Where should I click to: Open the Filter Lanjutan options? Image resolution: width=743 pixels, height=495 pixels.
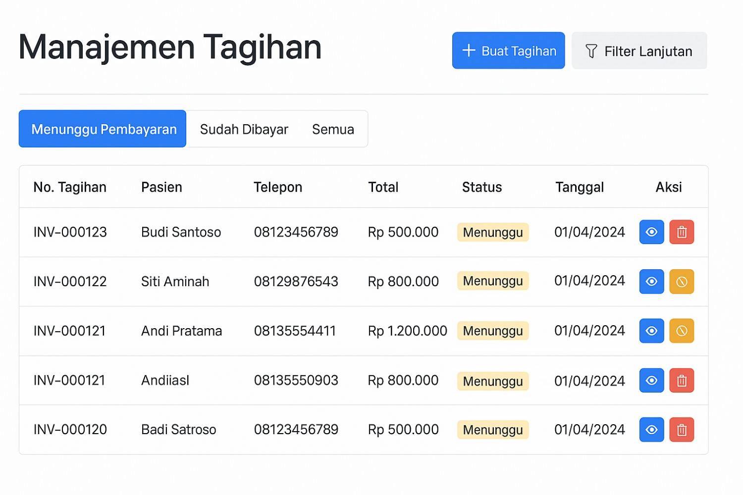[639, 50]
